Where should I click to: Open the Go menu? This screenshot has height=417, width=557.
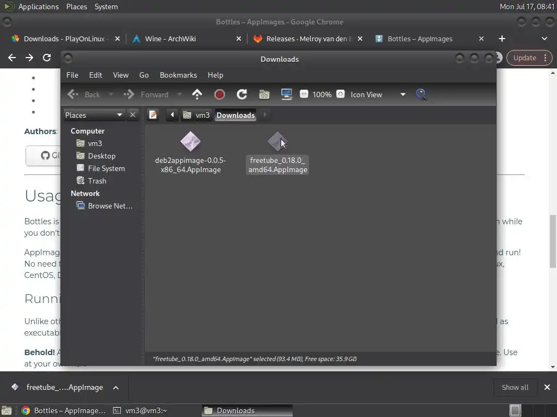tap(144, 75)
